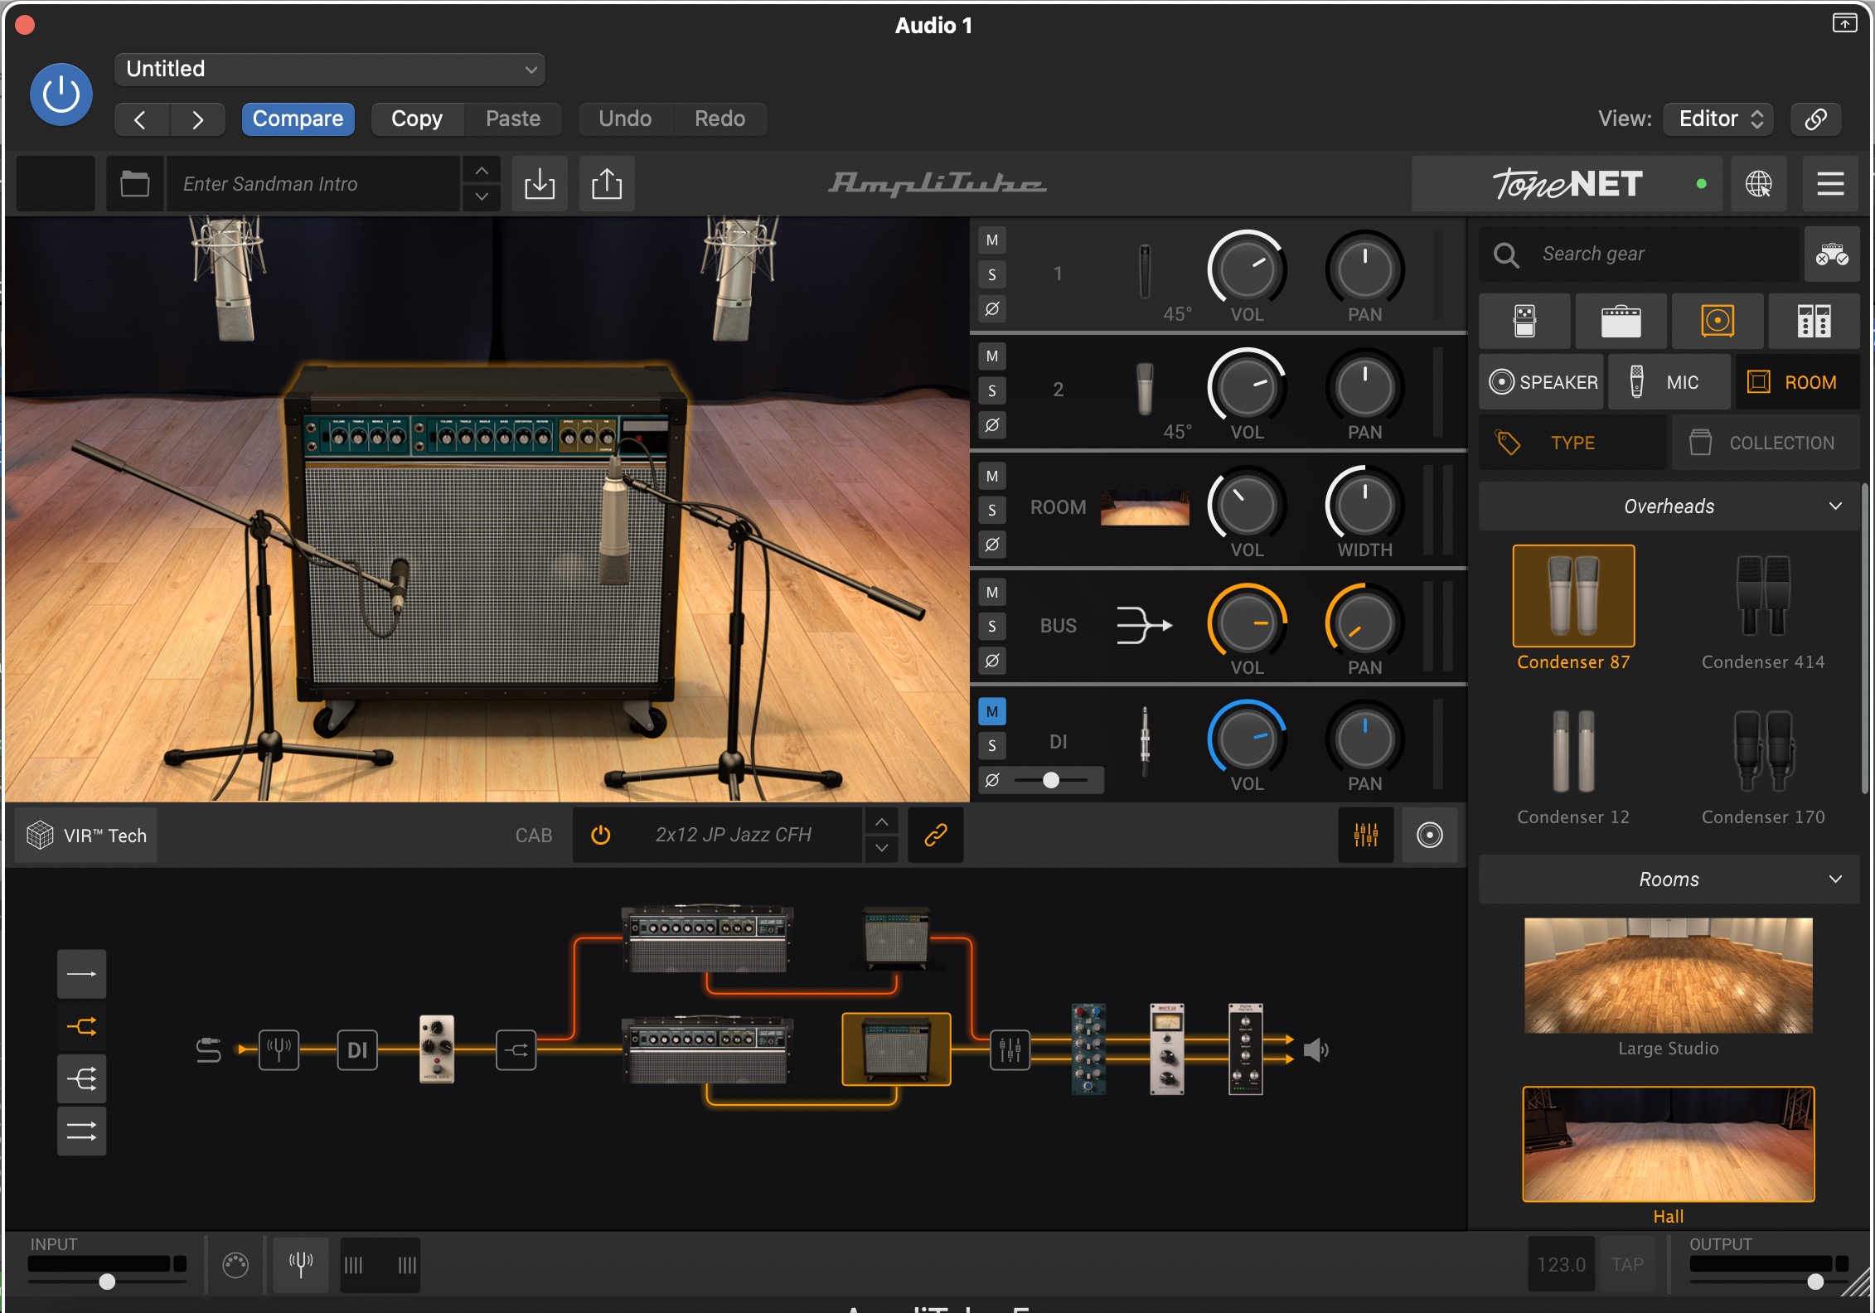Solo mic channel 2
Screen dimensions: 1875x1313
pos(991,390)
